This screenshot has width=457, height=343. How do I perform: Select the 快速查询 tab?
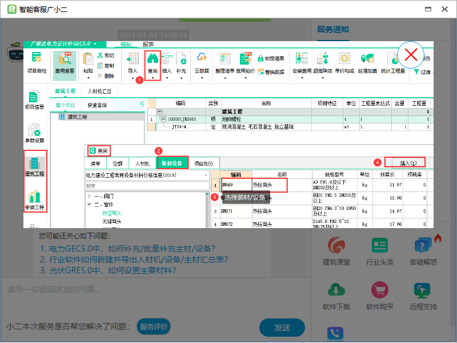pos(97,105)
